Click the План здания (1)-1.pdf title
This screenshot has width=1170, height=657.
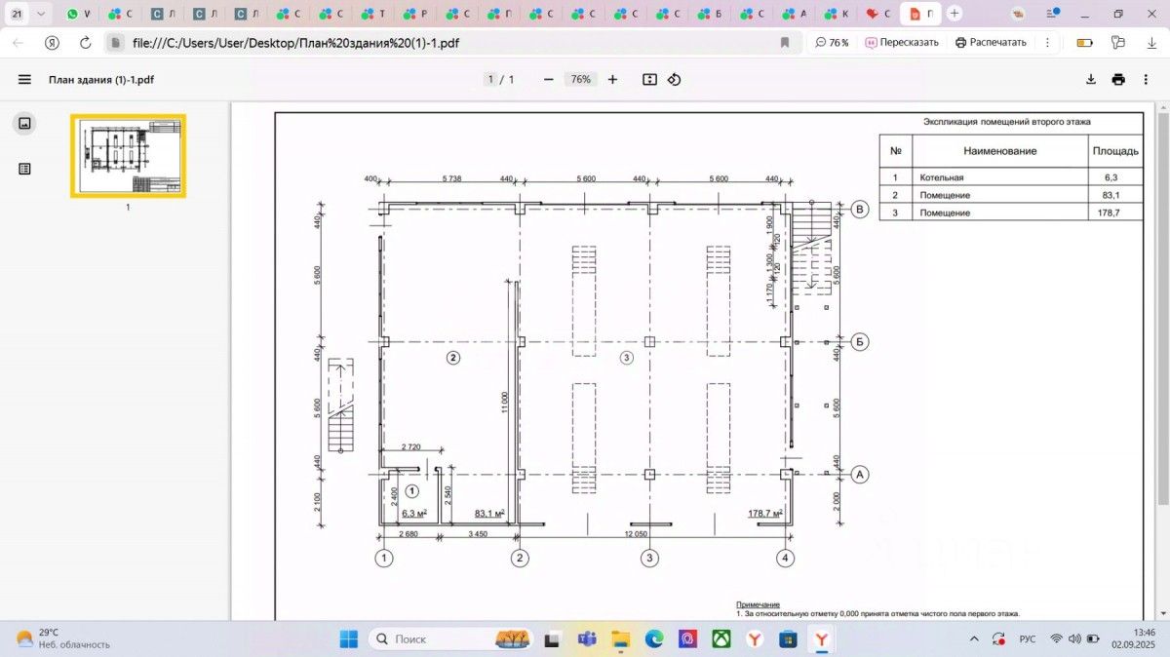(x=101, y=80)
